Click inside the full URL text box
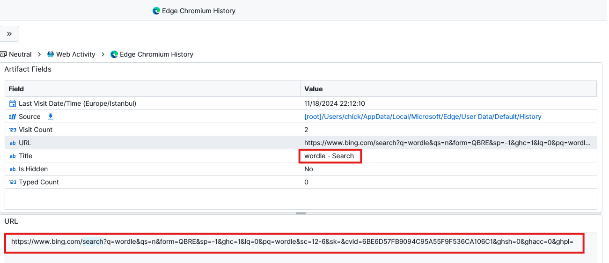Image resolution: width=609 pixels, height=263 pixels. [292, 242]
